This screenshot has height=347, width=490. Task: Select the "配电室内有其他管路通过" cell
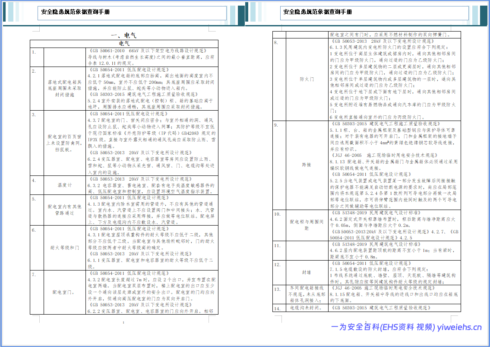pyautogui.click(x=64, y=210)
